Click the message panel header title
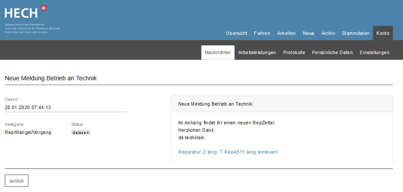 (215, 104)
